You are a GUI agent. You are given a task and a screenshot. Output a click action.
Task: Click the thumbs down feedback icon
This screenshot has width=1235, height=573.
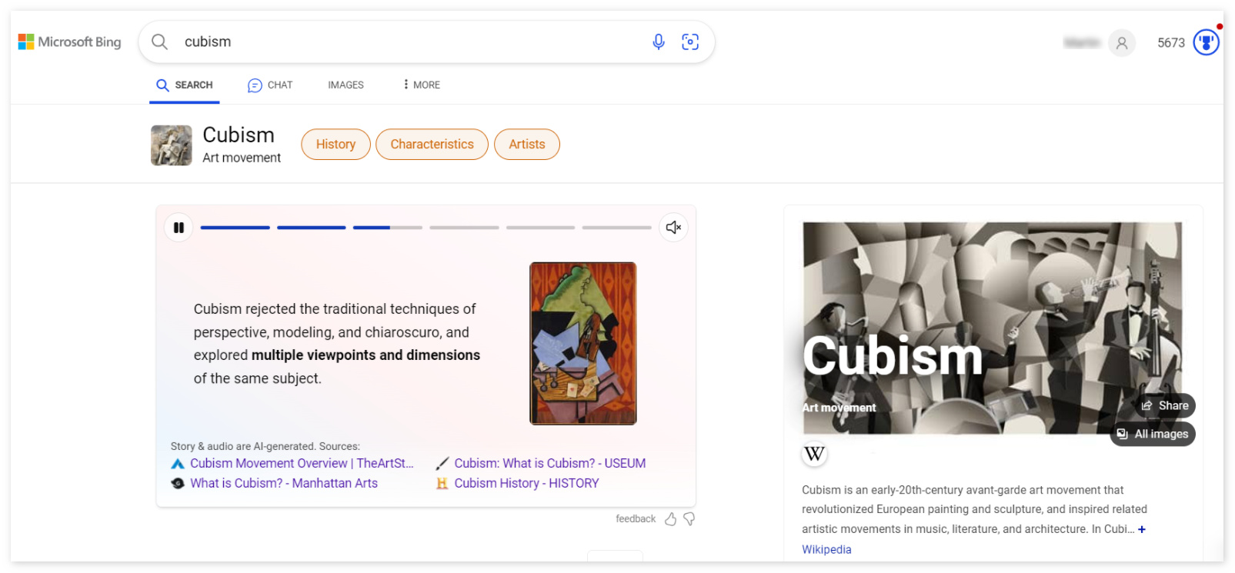(689, 519)
